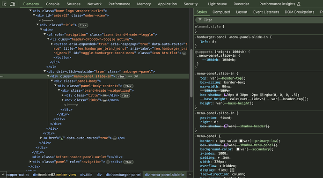Open shadow editor icon next to --shadow-menu-panel
323x178 pixels.
click(226, 145)
